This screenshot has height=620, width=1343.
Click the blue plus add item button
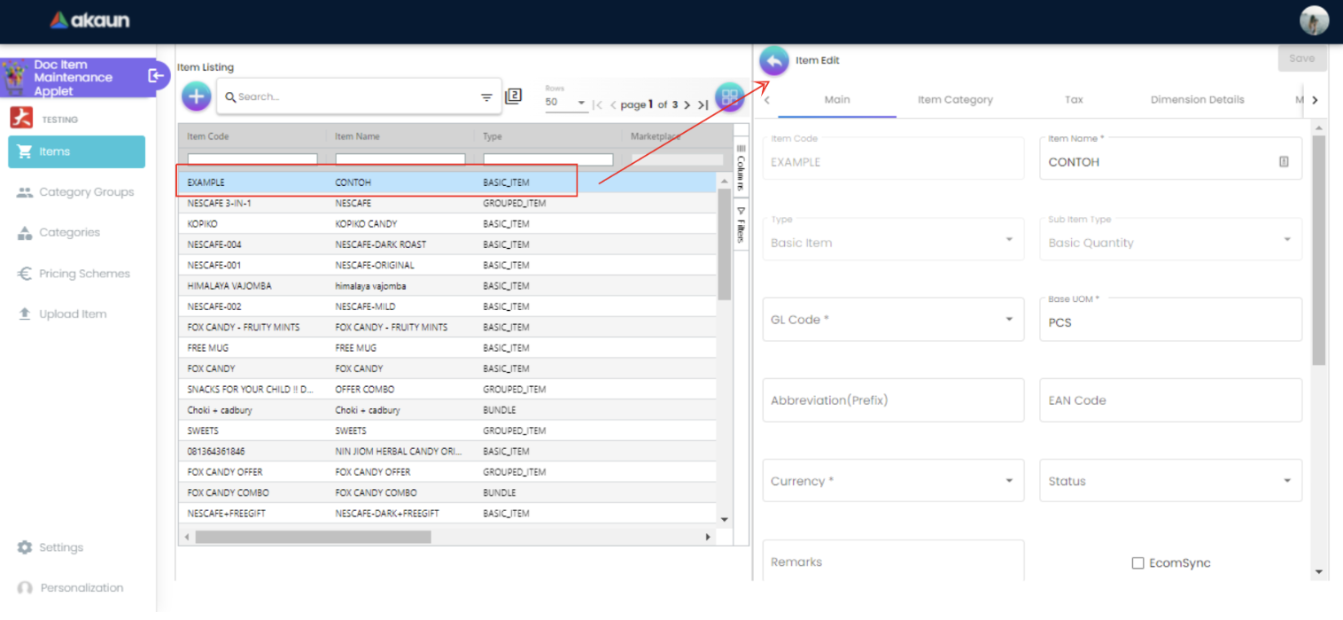click(197, 97)
